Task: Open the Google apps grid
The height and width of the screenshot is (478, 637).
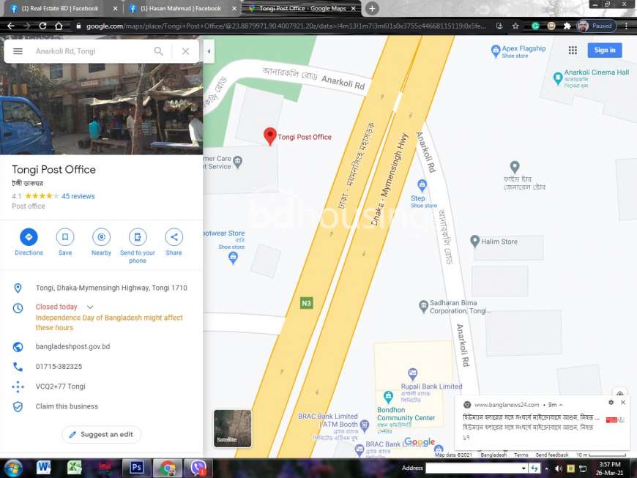Action: click(x=573, y=51)
